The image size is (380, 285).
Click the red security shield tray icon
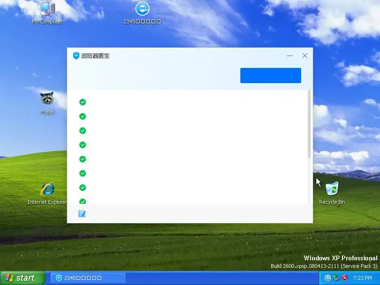[344, 278]
